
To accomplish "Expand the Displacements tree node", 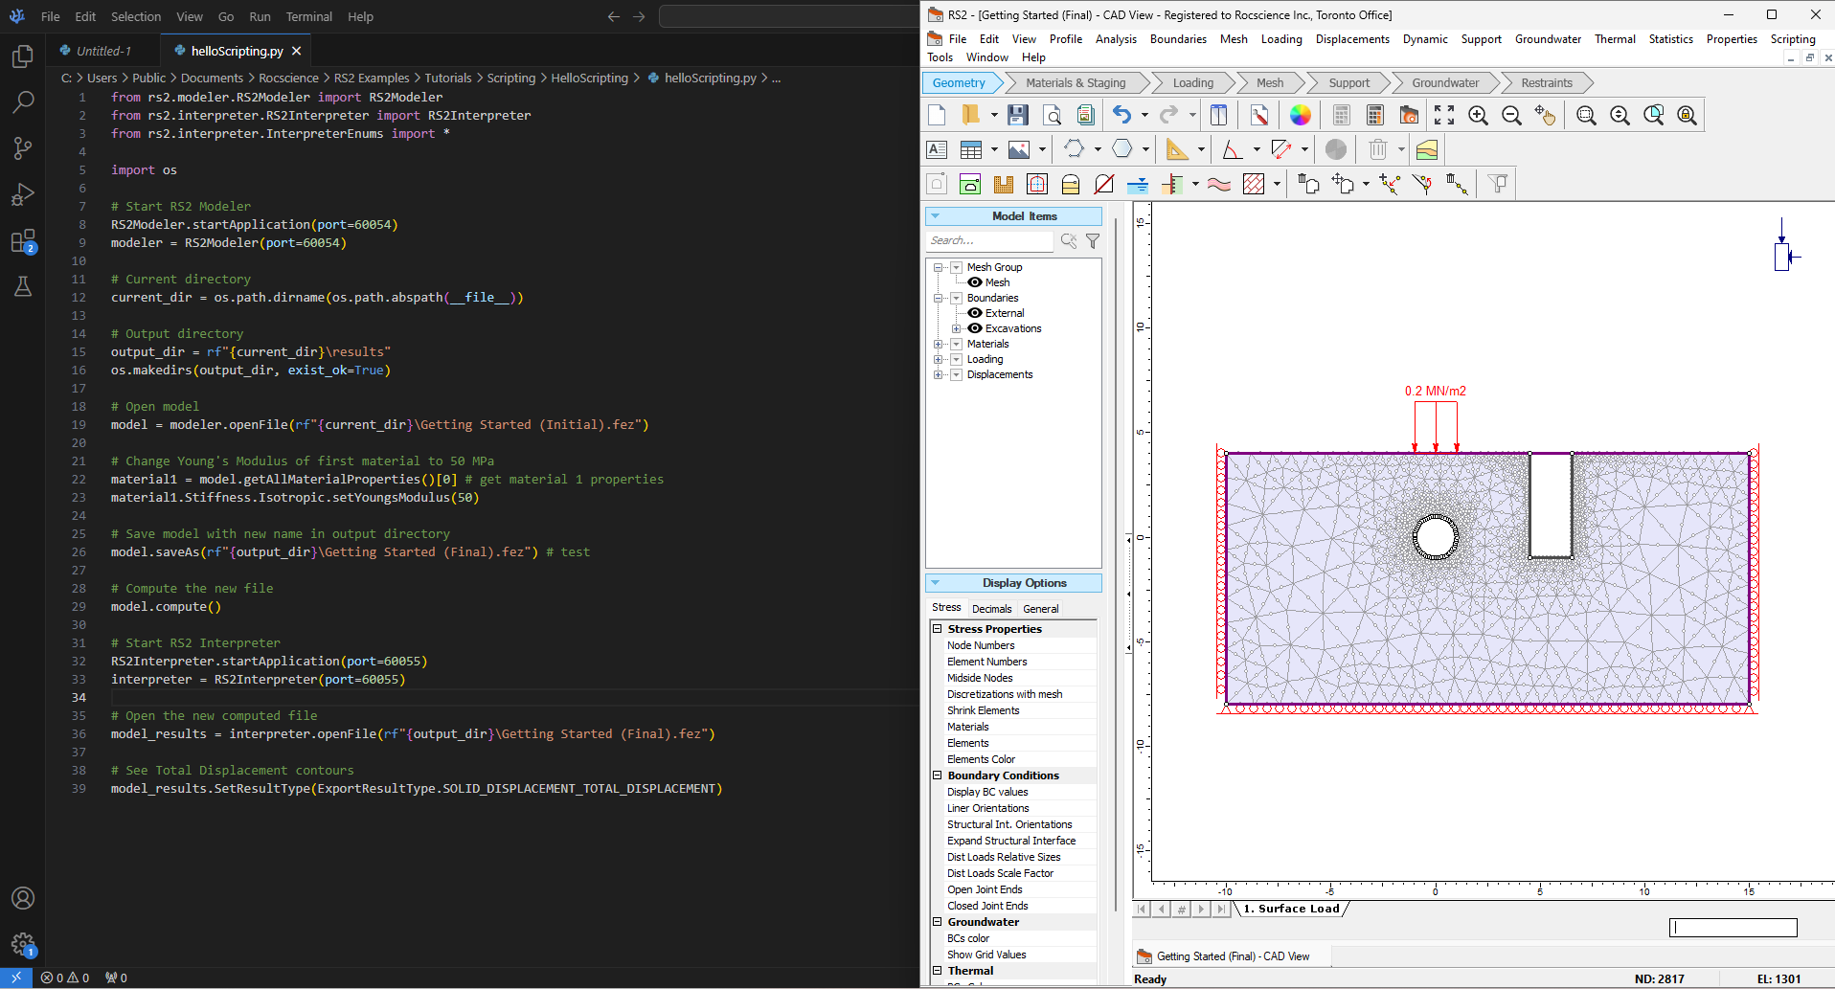I will coord(939,374).
